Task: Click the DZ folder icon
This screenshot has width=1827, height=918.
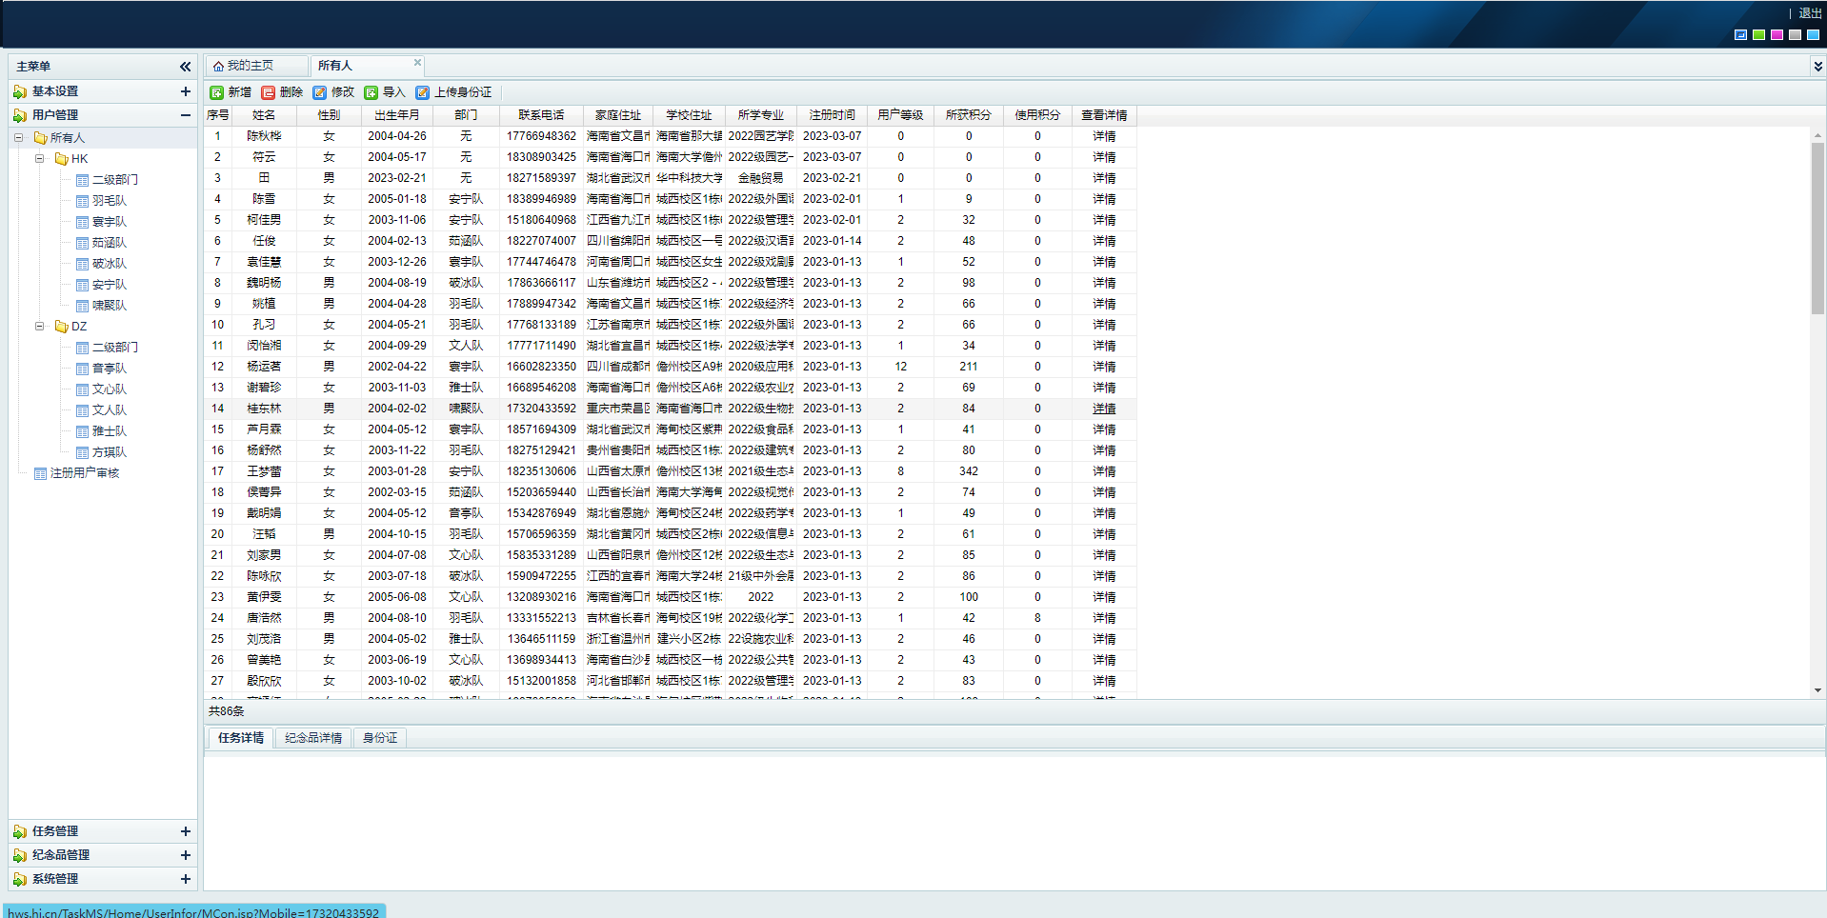Action: coord(62,327)
